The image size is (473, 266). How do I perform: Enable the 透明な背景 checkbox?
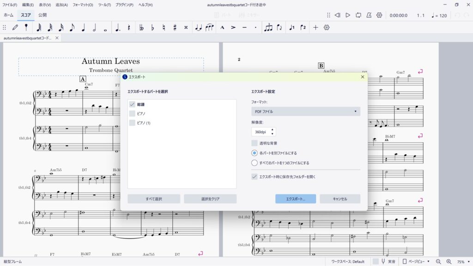(255, 143)
